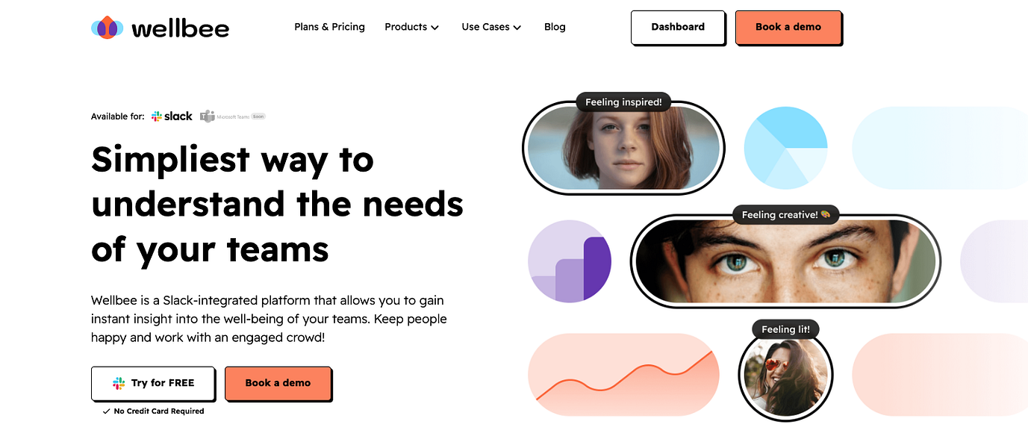1028x448 pixels.
Task: Click the wellbee logo icon
Action: coord(108,28)
